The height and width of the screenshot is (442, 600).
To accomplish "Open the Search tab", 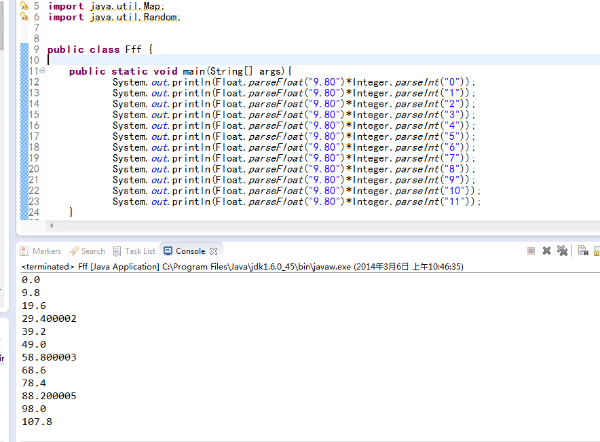I will [x=87, y=251].
